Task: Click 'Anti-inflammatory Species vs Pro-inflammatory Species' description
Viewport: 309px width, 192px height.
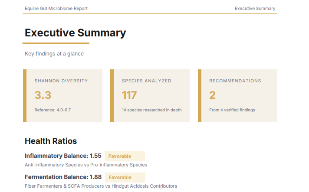Action: pos(86,165)
